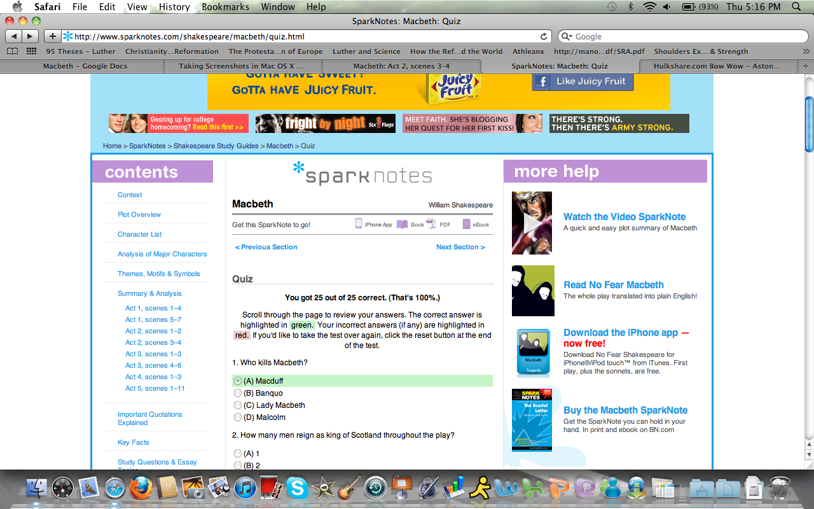Get the Book version of the SparkNote
814x509 pixels.
tap(410, 224)
